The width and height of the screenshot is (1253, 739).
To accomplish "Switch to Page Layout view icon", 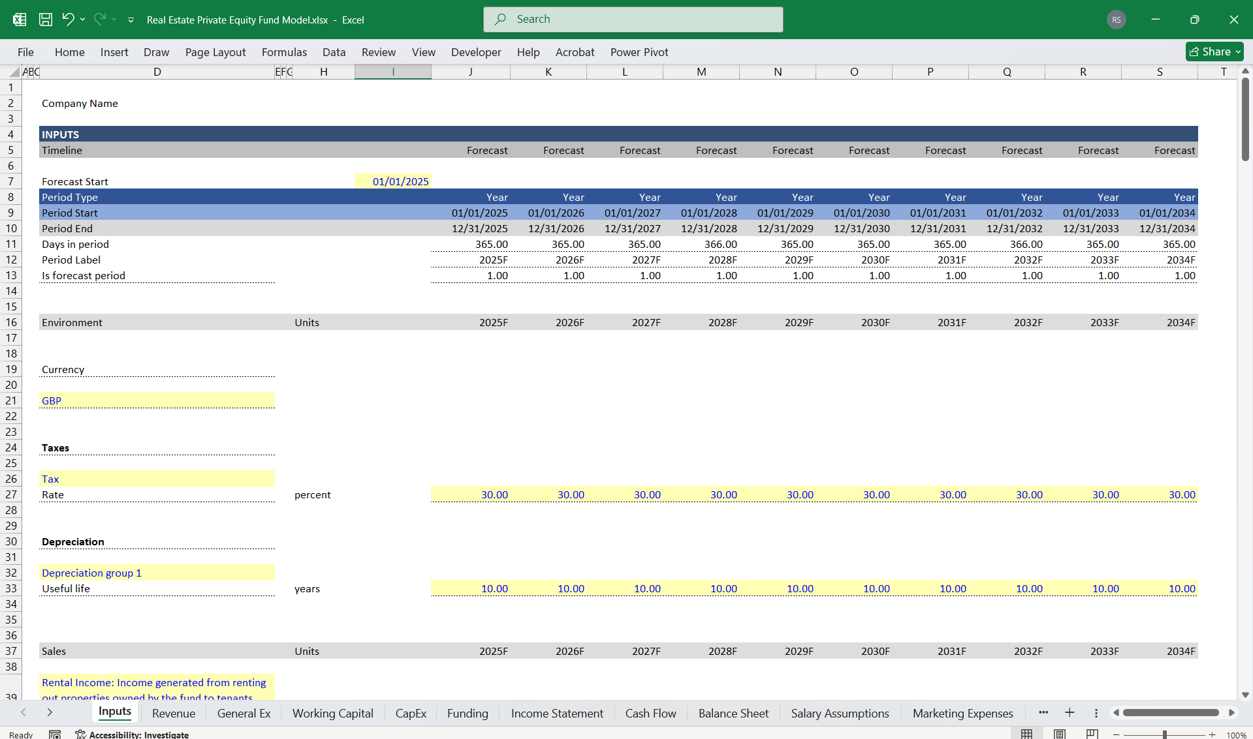I will [1060, 734].
